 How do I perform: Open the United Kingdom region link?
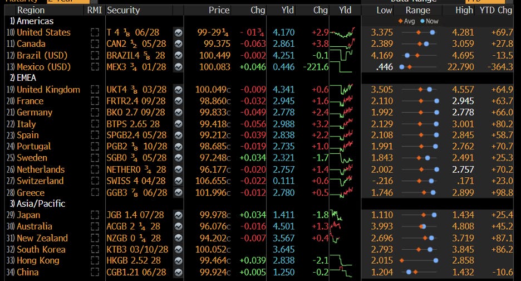(48, 90)
